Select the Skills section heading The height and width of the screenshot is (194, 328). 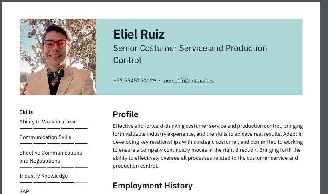(x=26, y=112)
